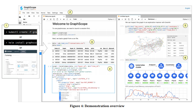Interrupt the kernel in Welcome.ipynb toolbar
The width and height of the screenshot is (196, 110).
[x=64, y=20]
